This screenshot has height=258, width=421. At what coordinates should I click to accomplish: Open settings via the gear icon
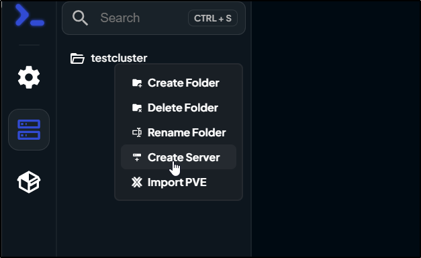click(x=29, y=77)
